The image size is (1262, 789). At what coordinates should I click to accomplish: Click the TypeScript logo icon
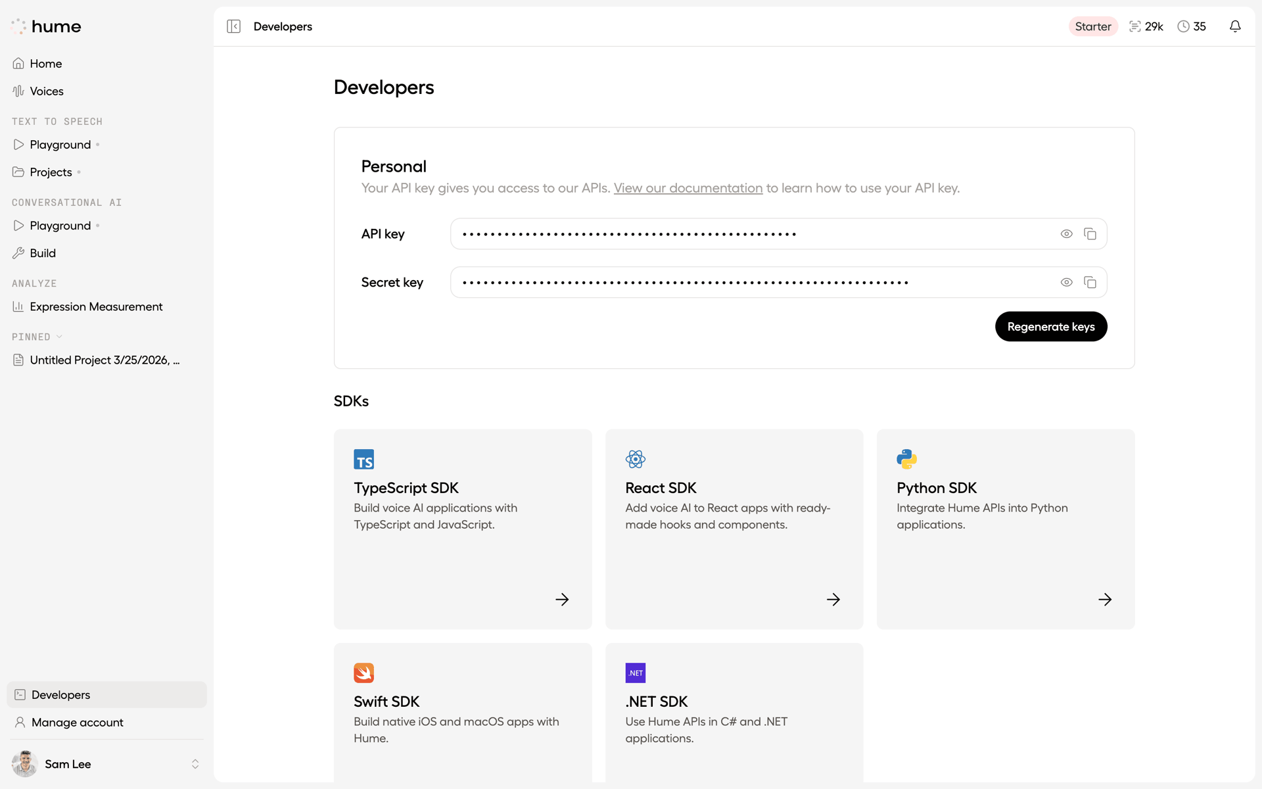tap(363, 459)
